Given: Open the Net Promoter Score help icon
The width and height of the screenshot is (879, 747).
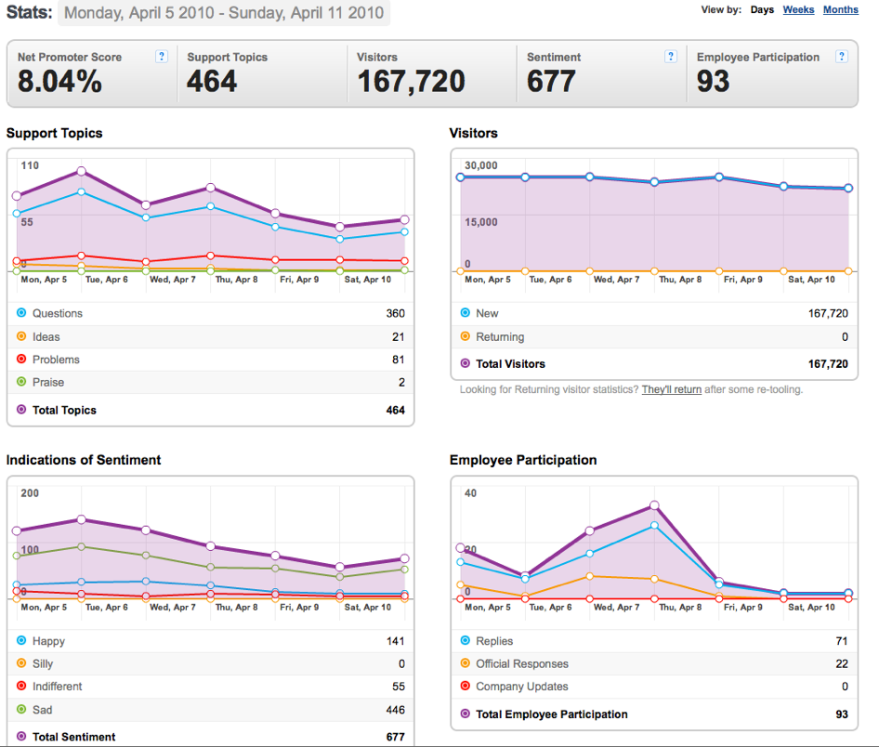Looking at the screenshot, I should (162, 57).
